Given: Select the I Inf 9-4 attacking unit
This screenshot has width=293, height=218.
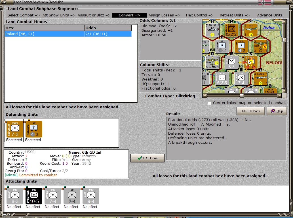Looking at the screenshot, I should [91, 196].
